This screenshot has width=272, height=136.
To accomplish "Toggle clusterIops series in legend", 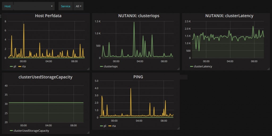I will click(x=111, y=66).
